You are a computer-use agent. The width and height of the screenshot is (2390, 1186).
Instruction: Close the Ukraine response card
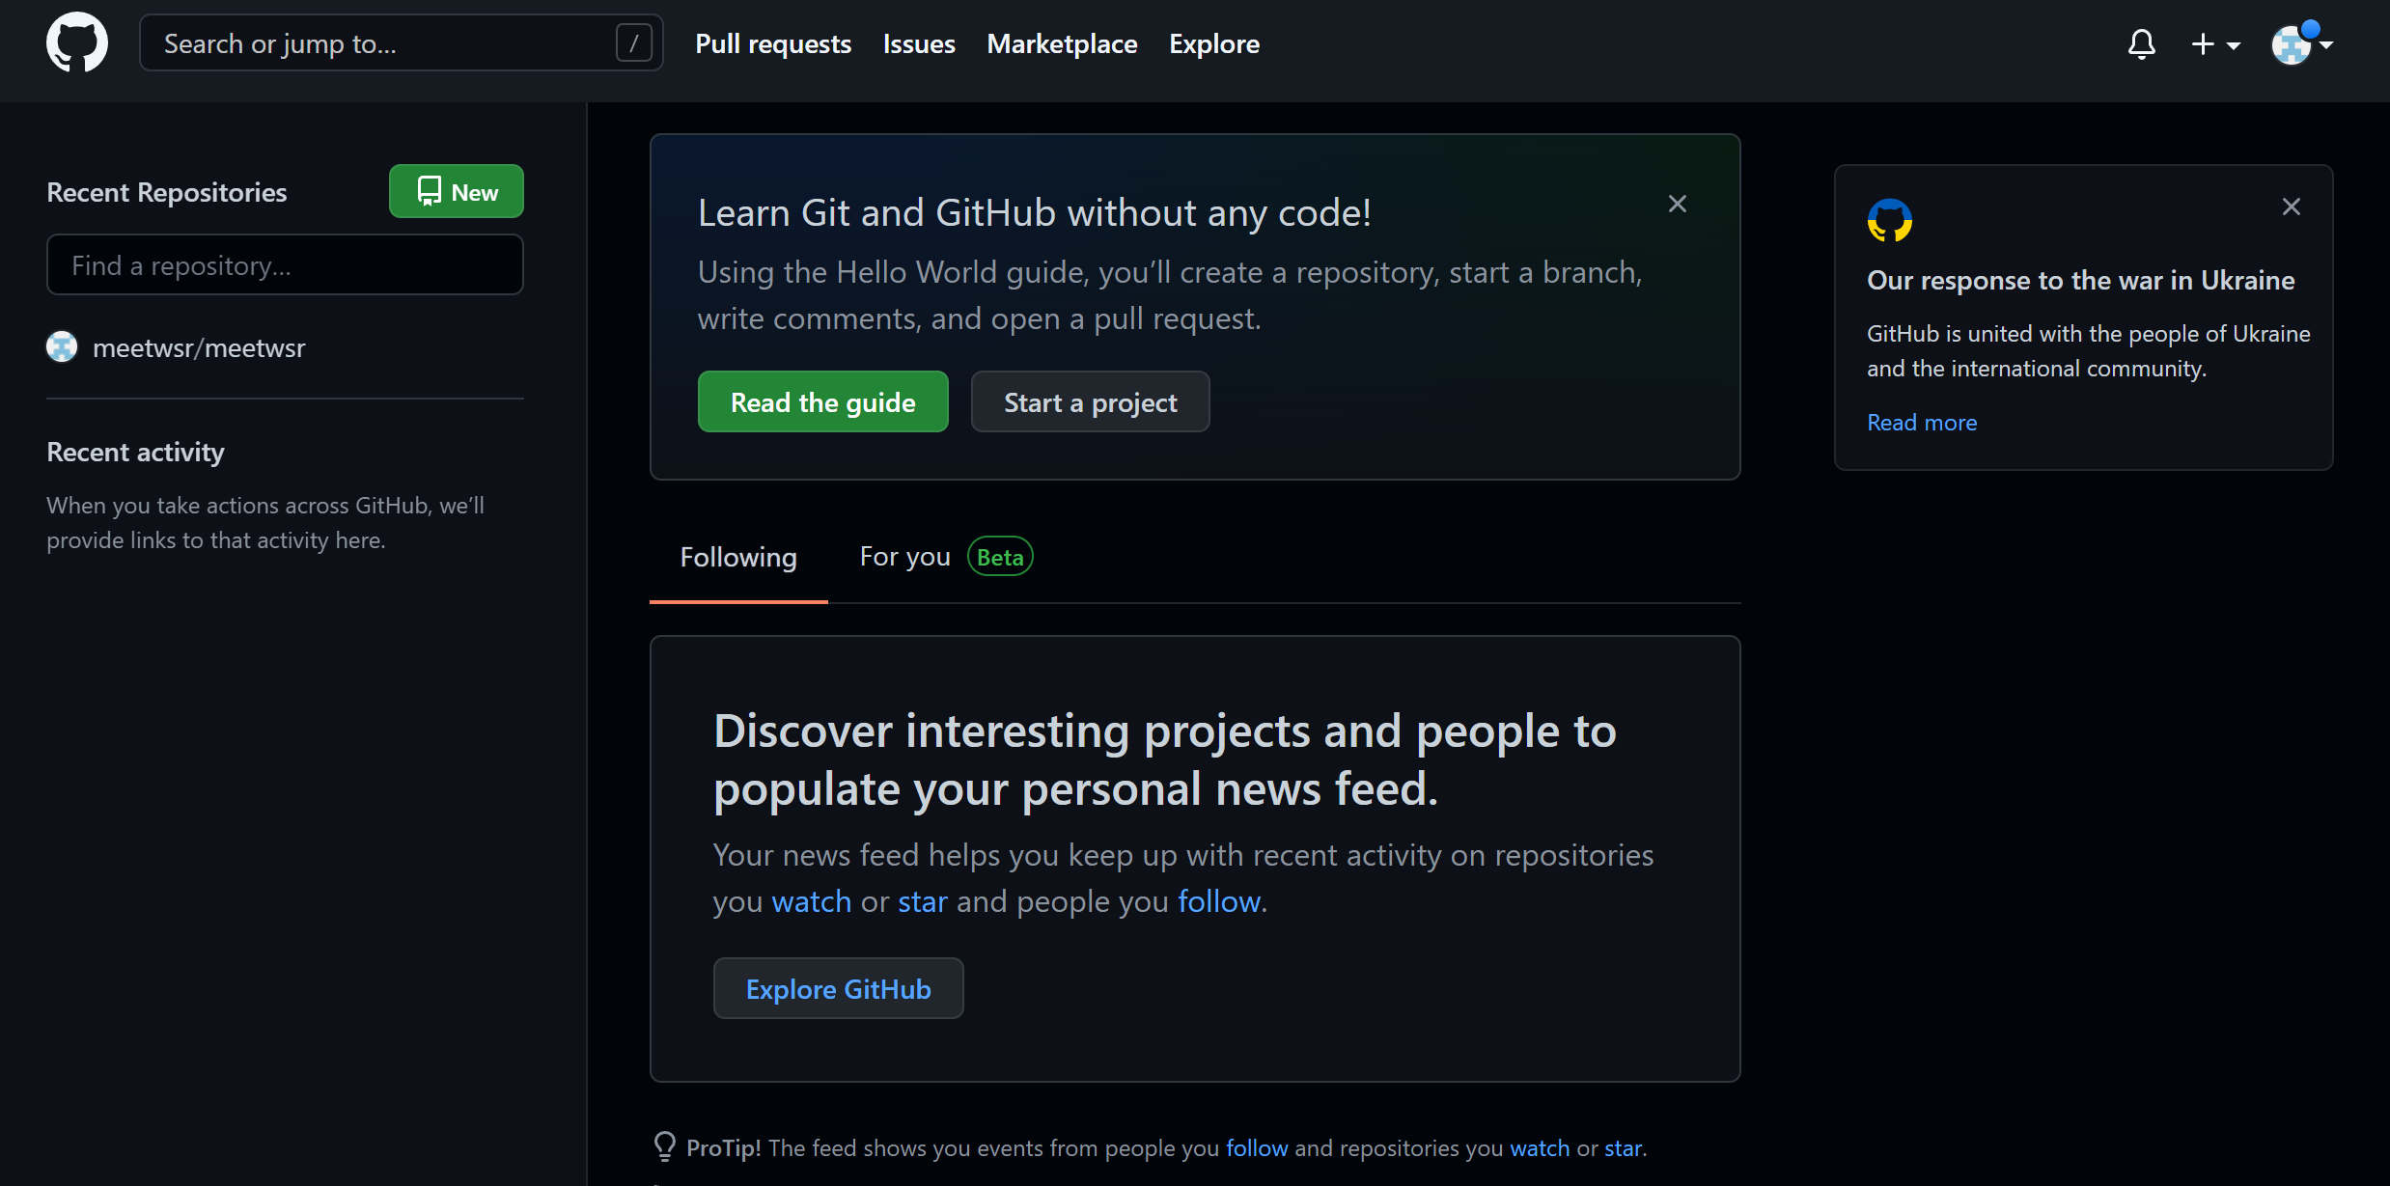pyautogui.click(x=2292, y=207)
